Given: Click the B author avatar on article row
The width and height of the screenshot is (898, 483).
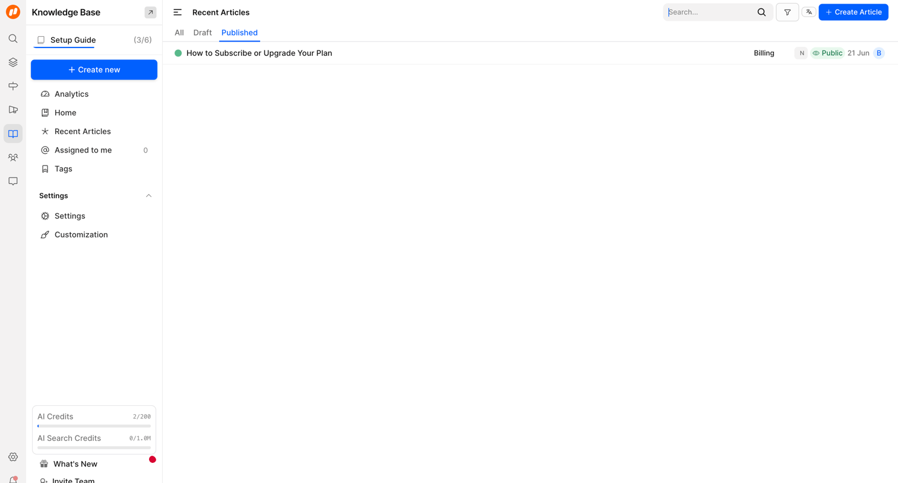Looking at the screenshot, I should [879, 53].
